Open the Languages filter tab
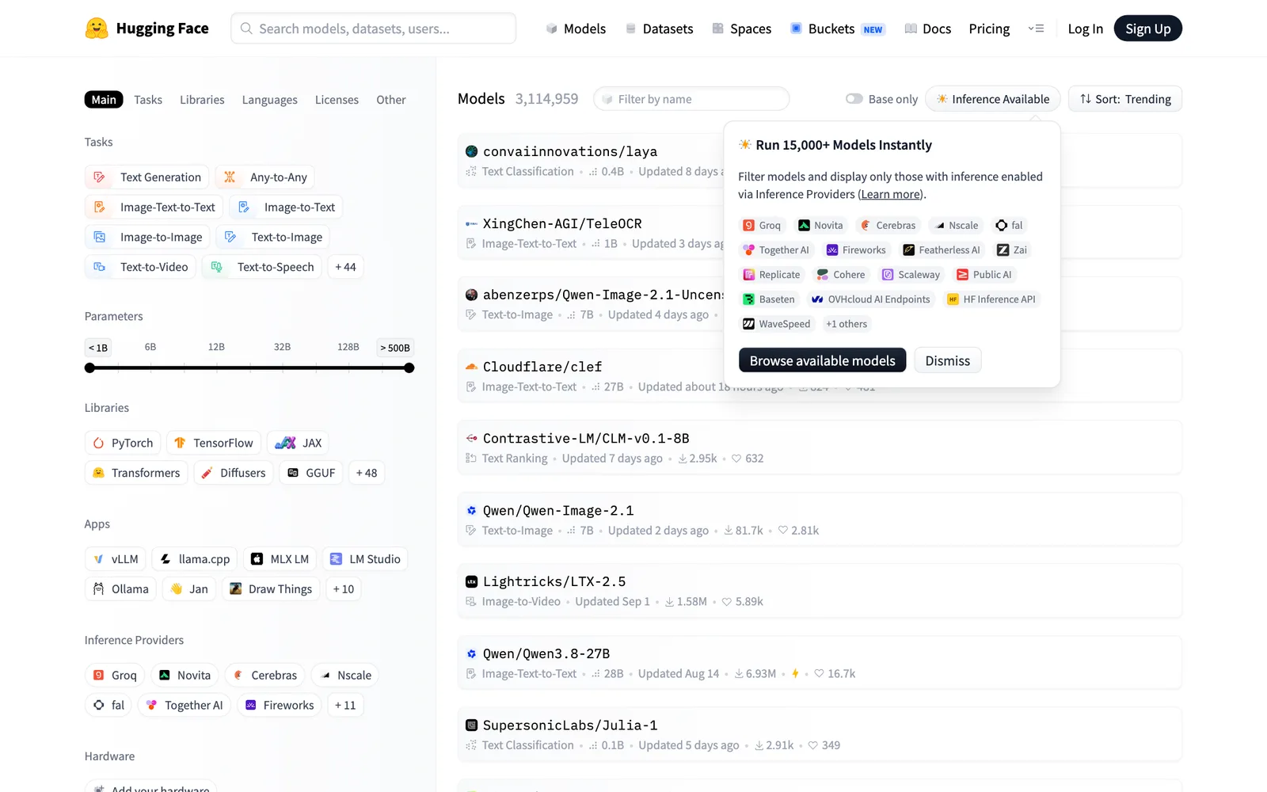This screenshot has width=1267, height=792. 270,100
